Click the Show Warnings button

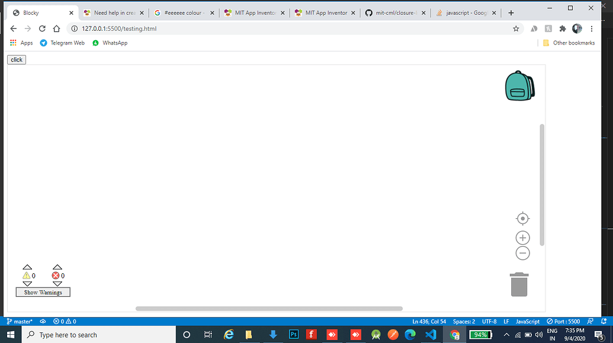[x=42, y=292]
